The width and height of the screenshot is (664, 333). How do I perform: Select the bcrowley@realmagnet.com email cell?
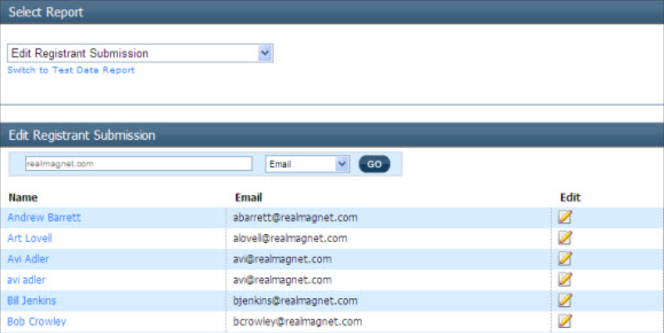tap(298, 321)
